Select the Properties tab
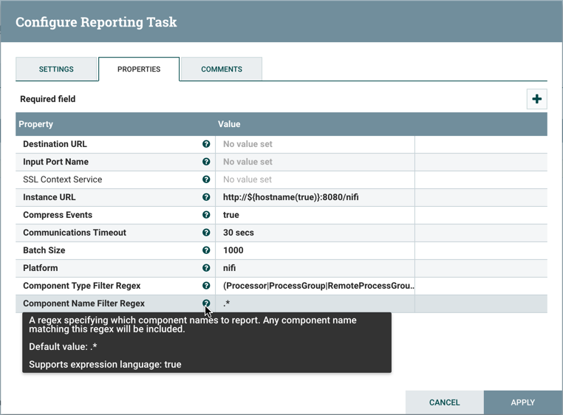The width and height of the screenshot is (563, 415). click(x=139, y=69)
